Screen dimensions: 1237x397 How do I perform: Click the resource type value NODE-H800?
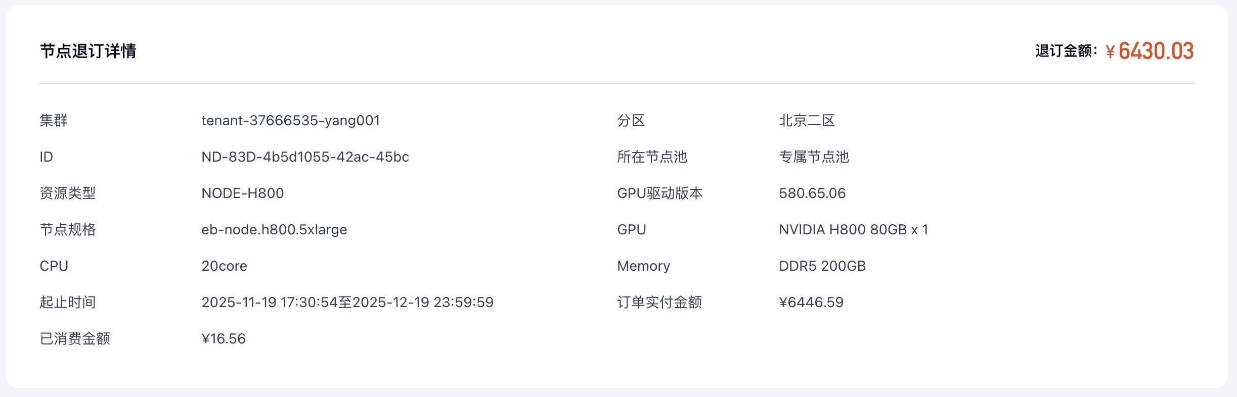(x=242, y=193)
